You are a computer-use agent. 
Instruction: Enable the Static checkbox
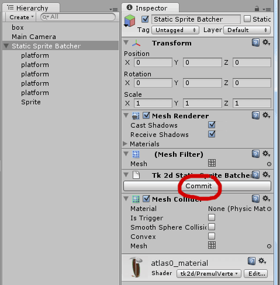(247, 19)
